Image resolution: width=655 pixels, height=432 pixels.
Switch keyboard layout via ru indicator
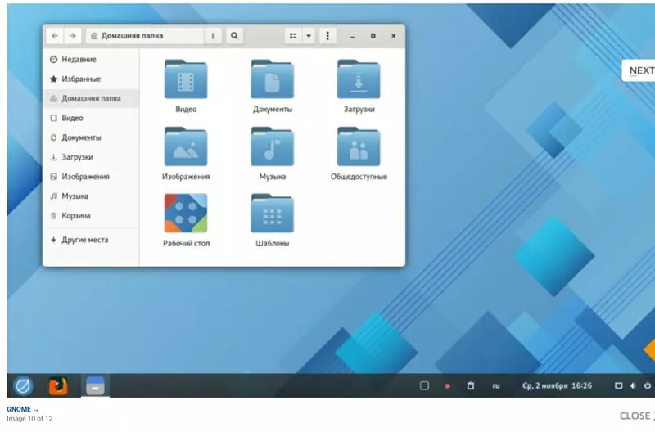coord(495,385)
